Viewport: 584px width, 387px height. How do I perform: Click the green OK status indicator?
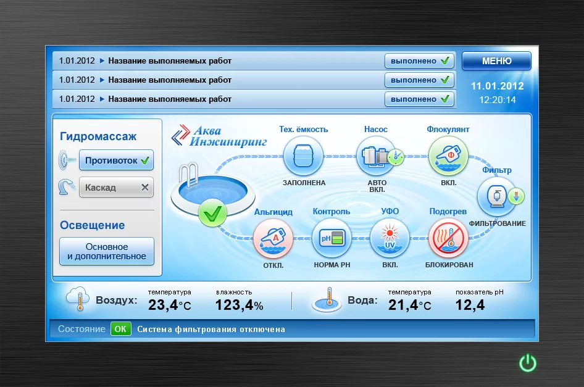click(x=120, y=329)
